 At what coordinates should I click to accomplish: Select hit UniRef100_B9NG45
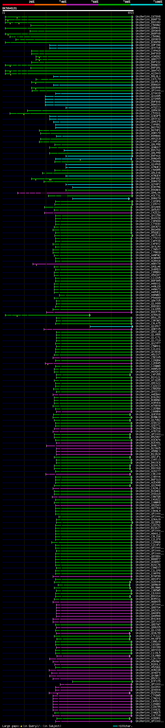[148, 159]
